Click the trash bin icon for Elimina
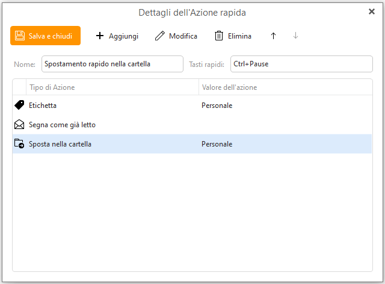The height and width of the screenshot is (284, 385). point(219,36)
